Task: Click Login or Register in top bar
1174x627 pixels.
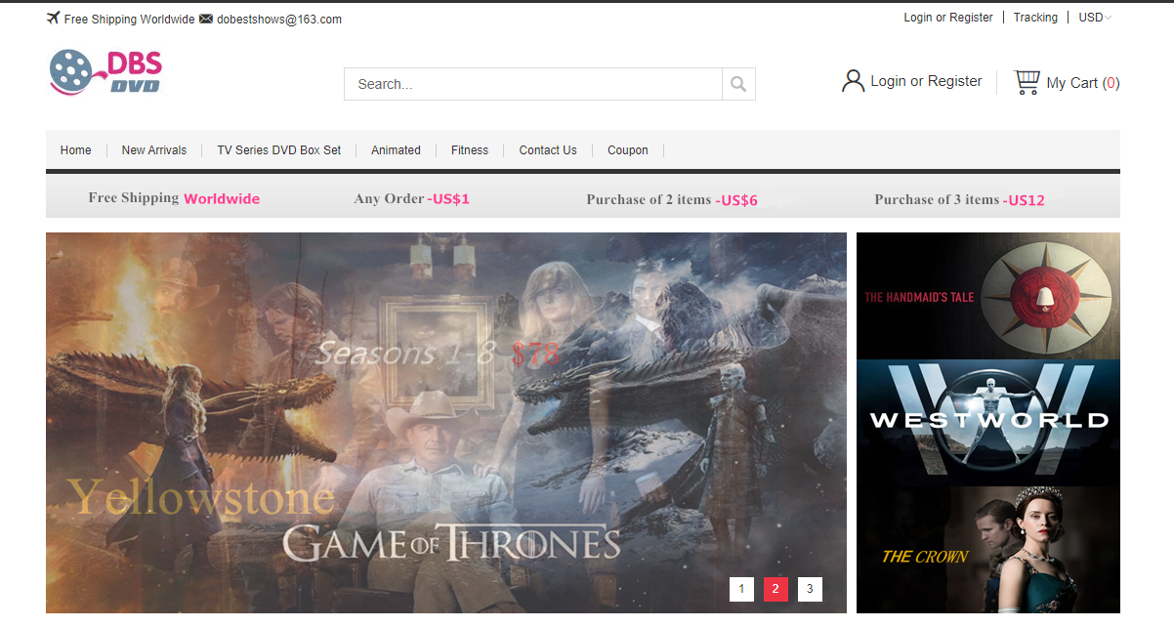Action: [x=948, y=18]
